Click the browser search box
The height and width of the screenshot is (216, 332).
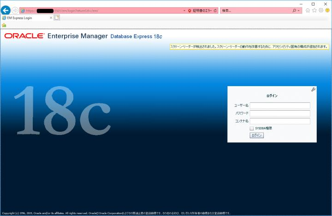coord(256,11)
